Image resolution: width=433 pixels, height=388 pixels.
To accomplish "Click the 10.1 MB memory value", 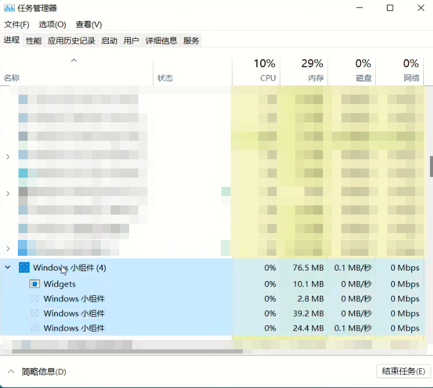I will (x=308, y=284).
